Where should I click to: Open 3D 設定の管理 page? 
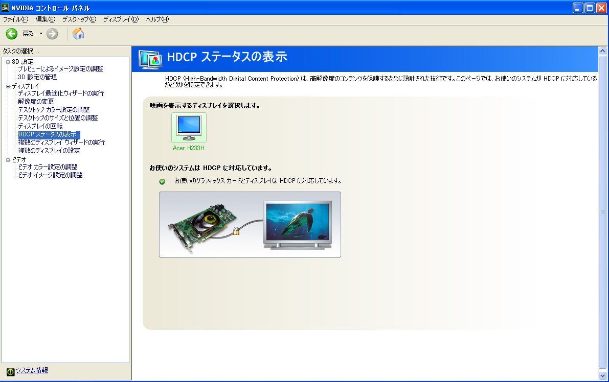[37, 77]
